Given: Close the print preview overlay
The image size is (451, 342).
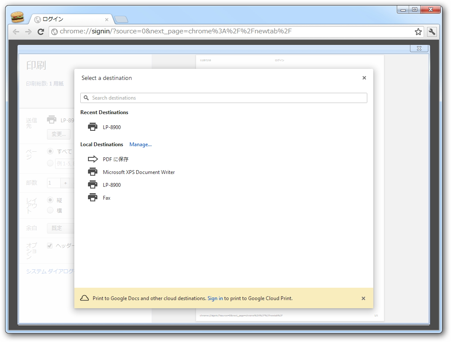Looking at the screenshot, I should tap(419, 48).
